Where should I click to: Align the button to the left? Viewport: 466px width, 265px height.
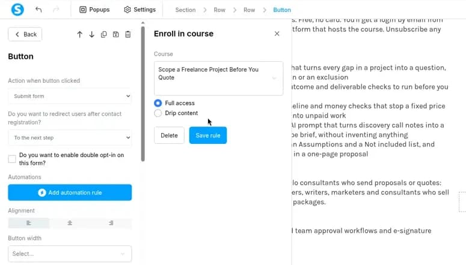click(x=28, y=223)
